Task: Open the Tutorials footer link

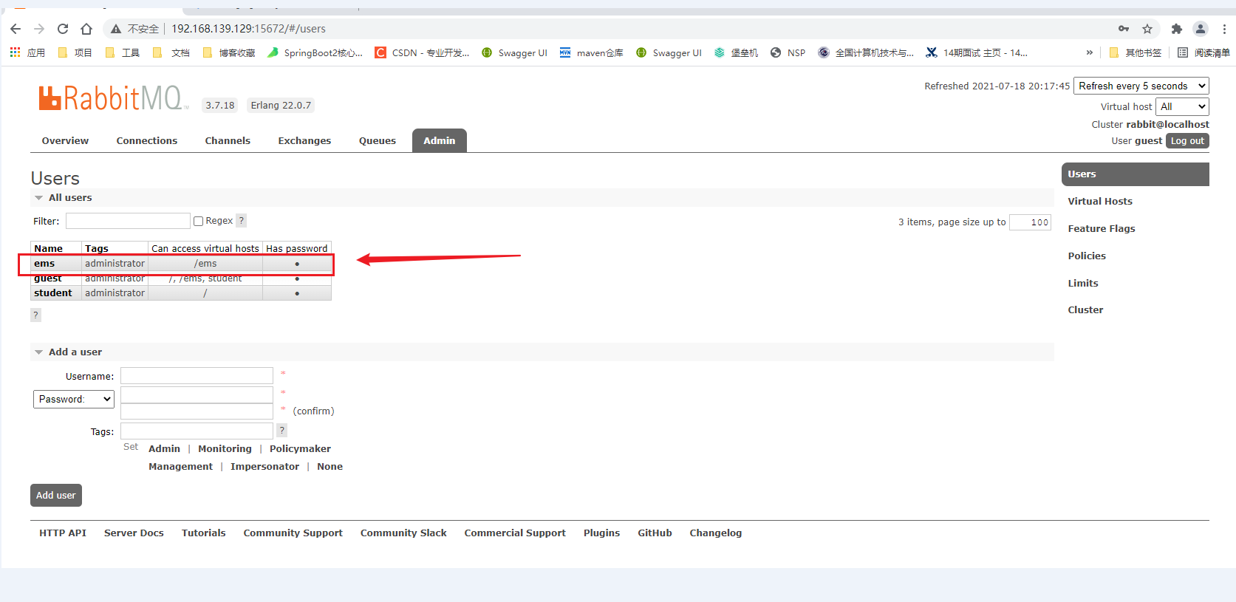Action: (x=204, y=533)
